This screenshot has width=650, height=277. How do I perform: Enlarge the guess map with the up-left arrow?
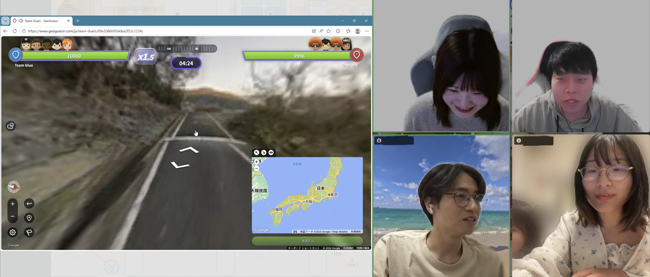[x=256, y=153]
